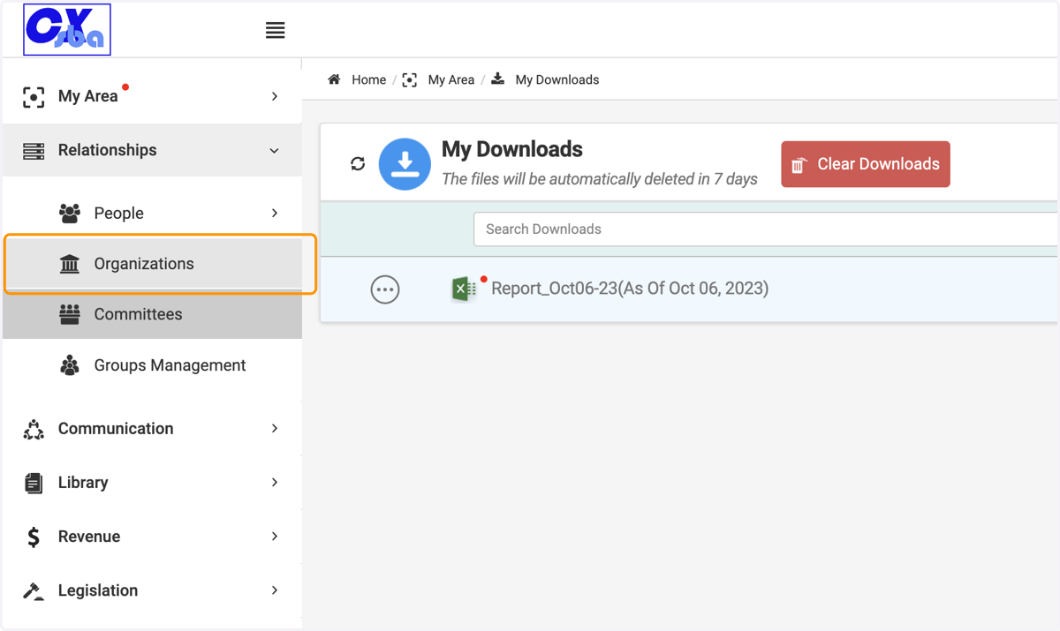
Task: Click the CX logo
Action: [x=67, y=30]
